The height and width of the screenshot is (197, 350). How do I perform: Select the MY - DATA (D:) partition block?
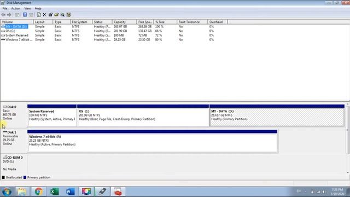pyautogui.click(x=277, y=115)
